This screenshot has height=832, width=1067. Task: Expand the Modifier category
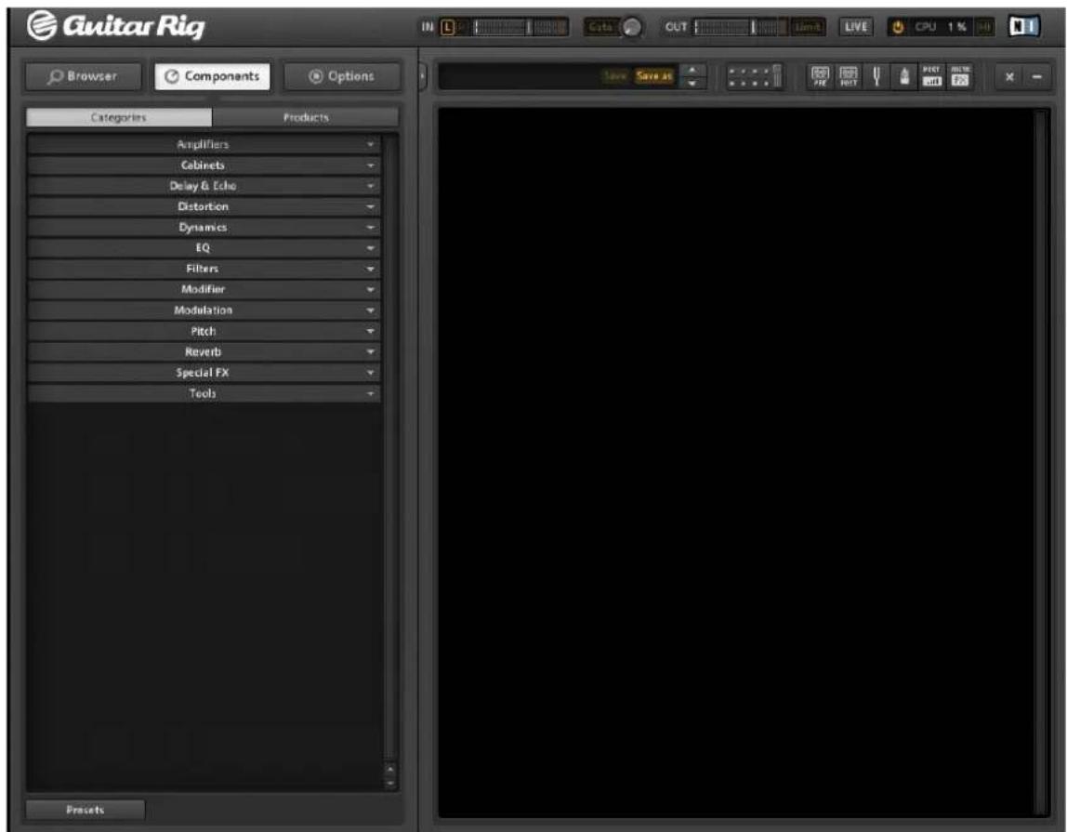(x=204, y=289)
